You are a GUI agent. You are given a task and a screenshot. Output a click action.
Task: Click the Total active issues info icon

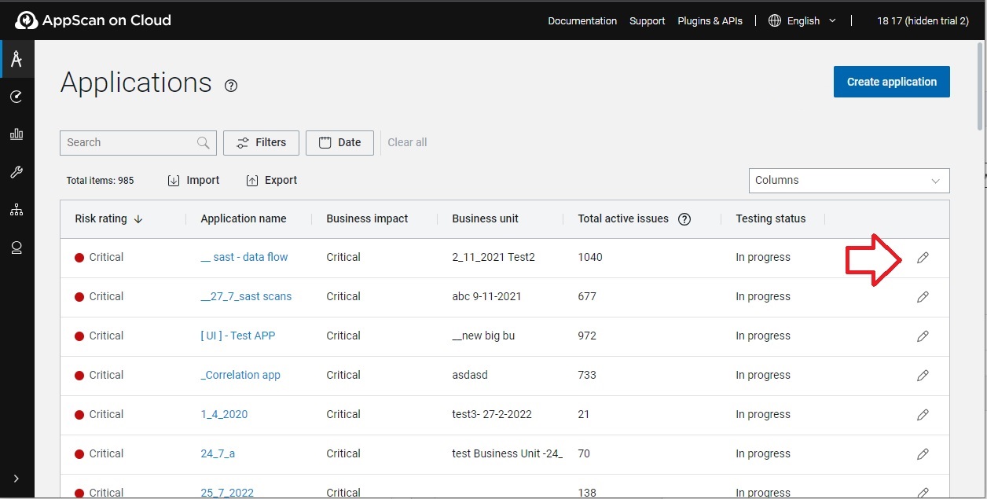point(684,219)
